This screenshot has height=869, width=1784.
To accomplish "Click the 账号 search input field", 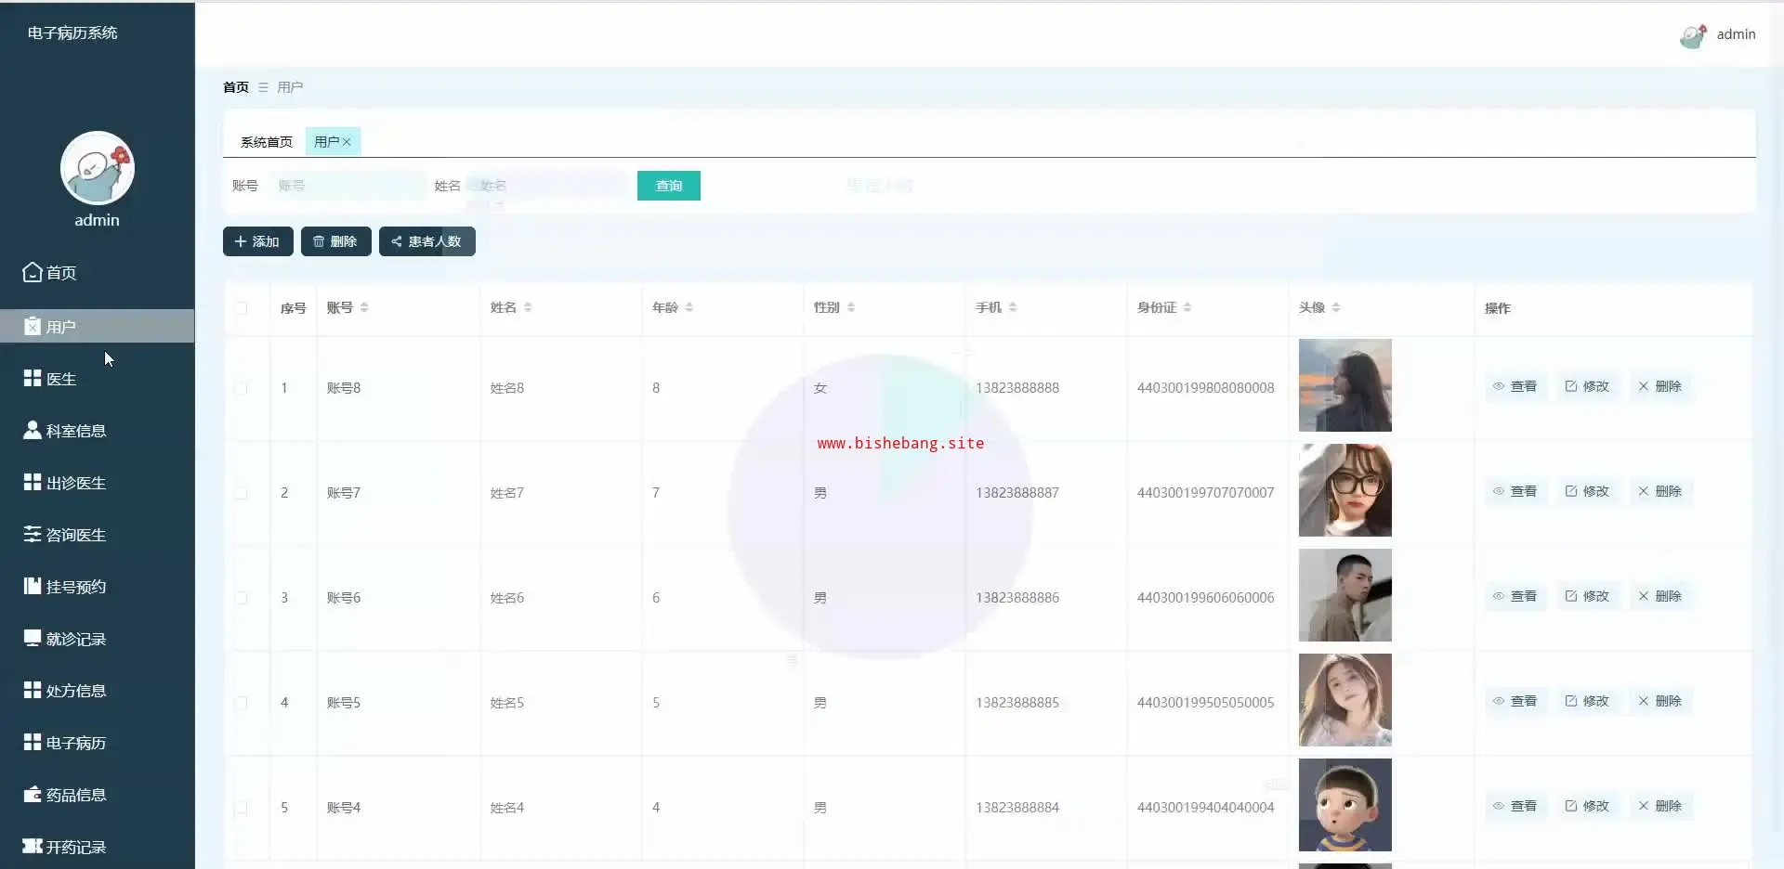I will pyautogui.click(x=347, y=186).
